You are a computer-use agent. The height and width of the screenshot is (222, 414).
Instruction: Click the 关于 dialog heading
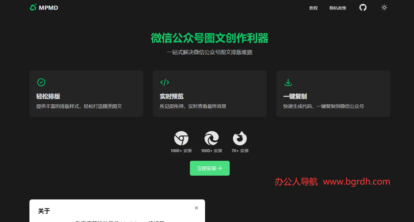44,211
